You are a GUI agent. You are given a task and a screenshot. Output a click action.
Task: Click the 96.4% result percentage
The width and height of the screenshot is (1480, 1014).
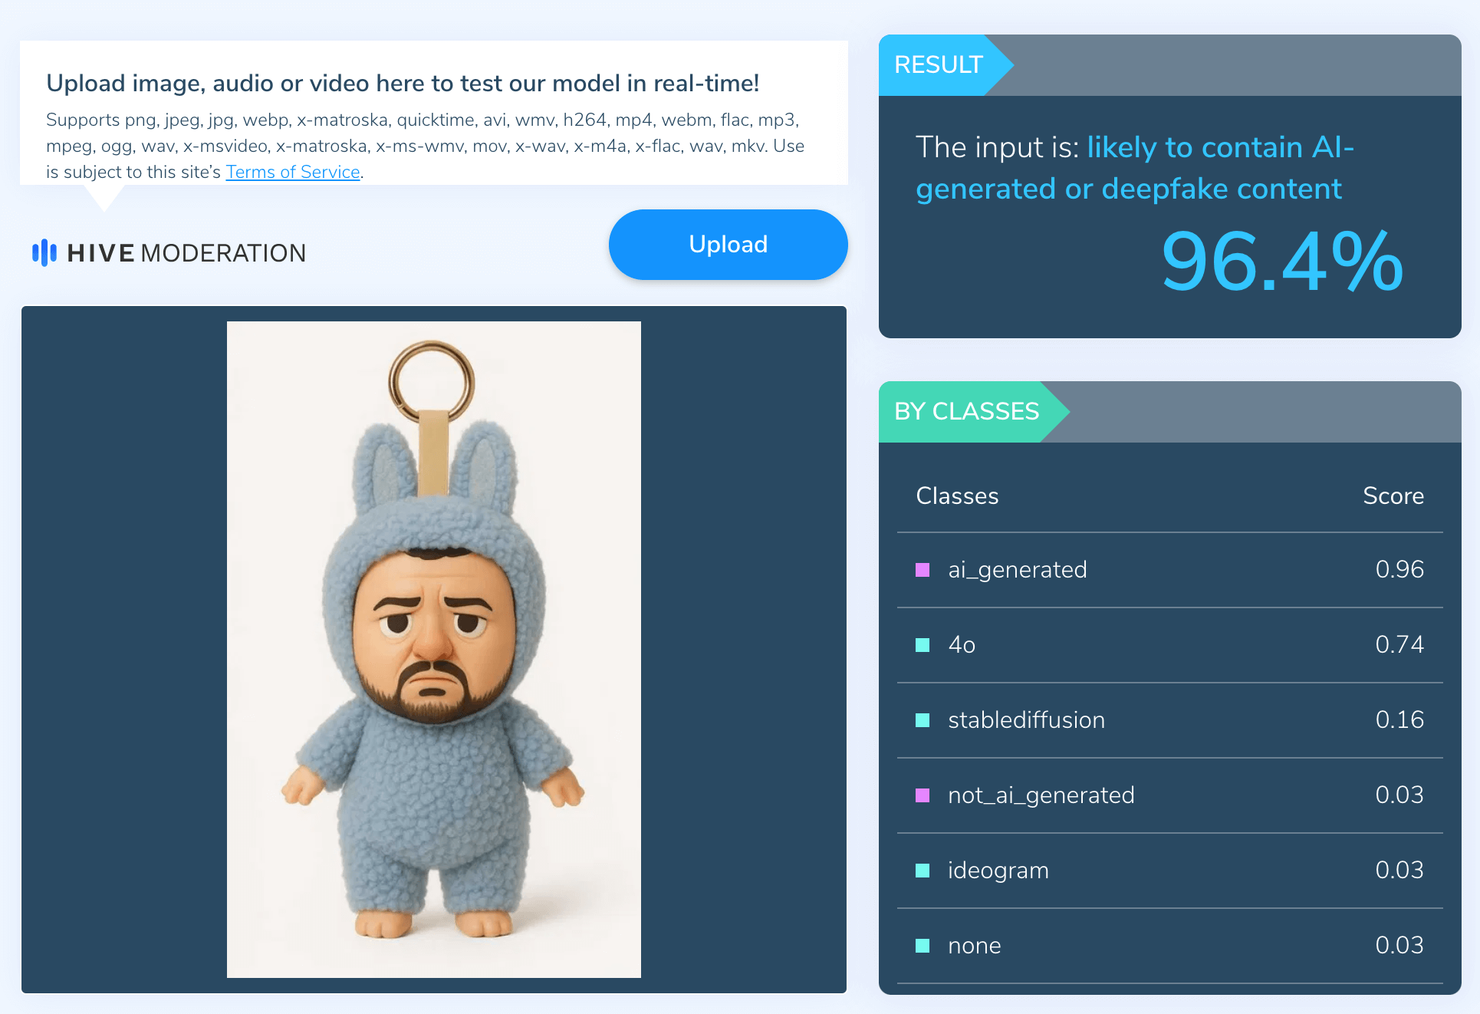pyautogui.click(x=1283, y=262)
